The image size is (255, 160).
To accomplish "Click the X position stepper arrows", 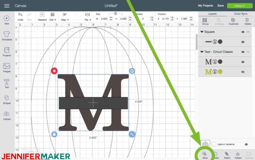I will click(x=172, y=19).
